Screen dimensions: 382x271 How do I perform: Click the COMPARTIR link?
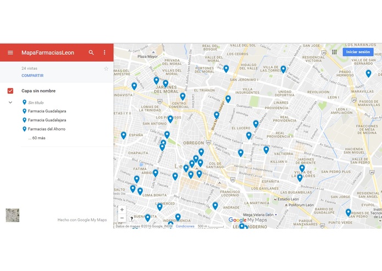click(x=32, y=76)
